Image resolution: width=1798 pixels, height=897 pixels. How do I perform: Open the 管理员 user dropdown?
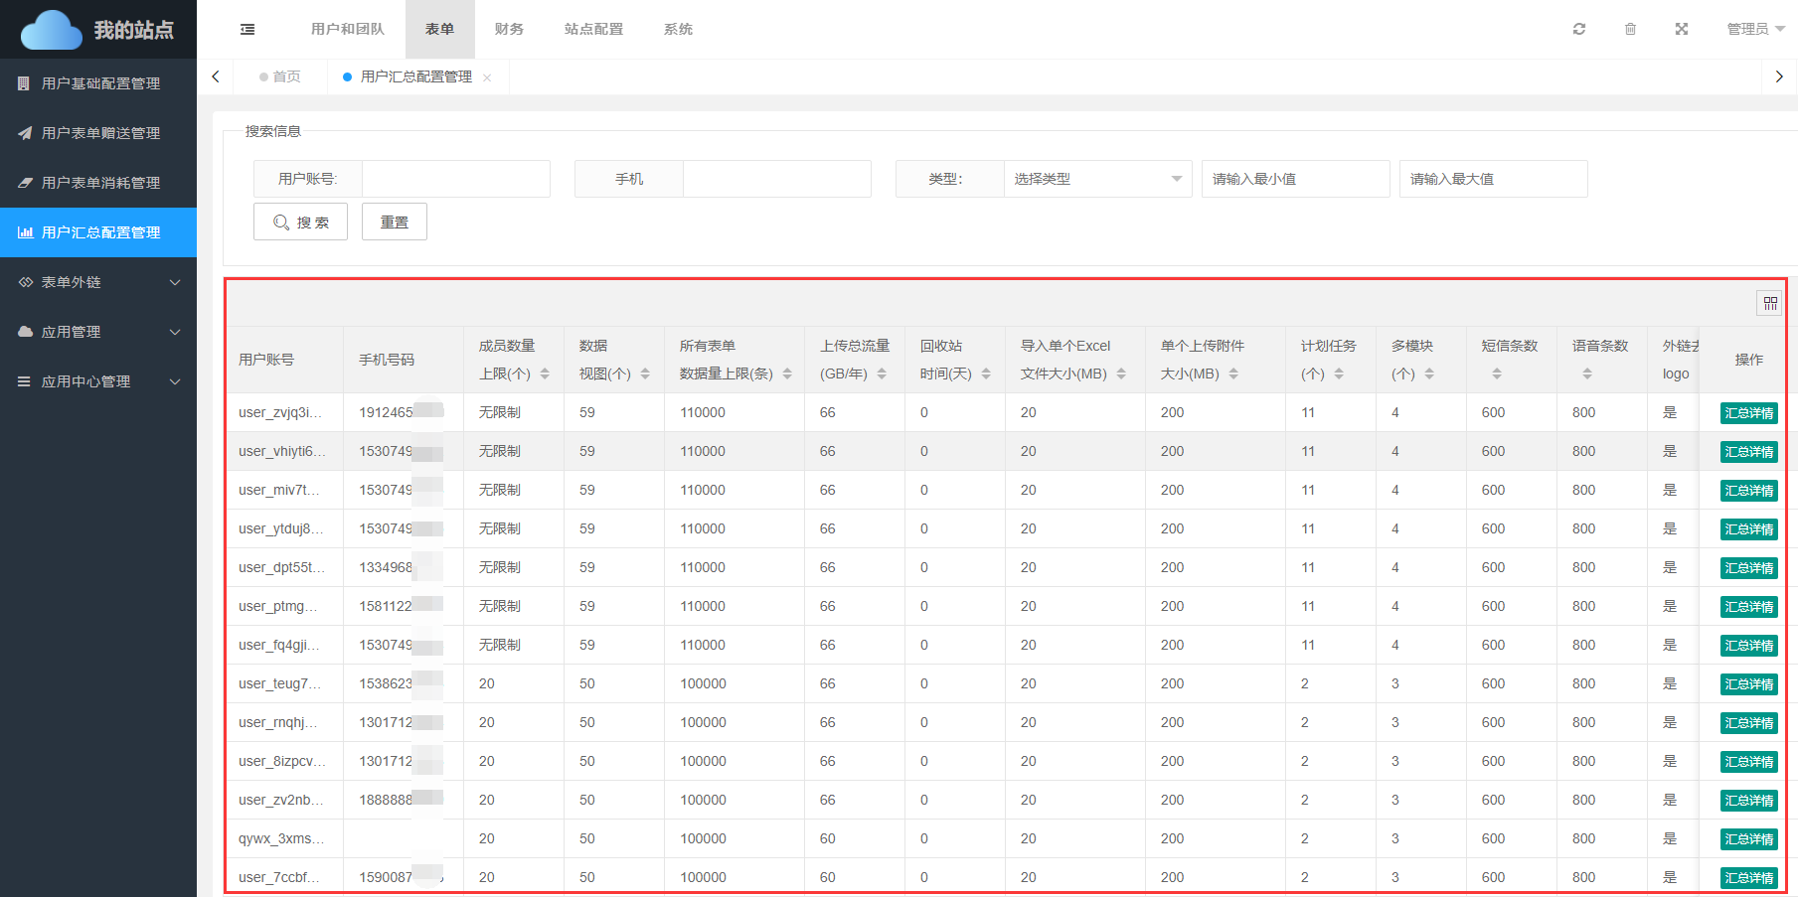1754,29
